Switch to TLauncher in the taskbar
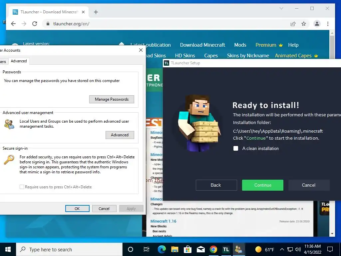 [226, 249]
